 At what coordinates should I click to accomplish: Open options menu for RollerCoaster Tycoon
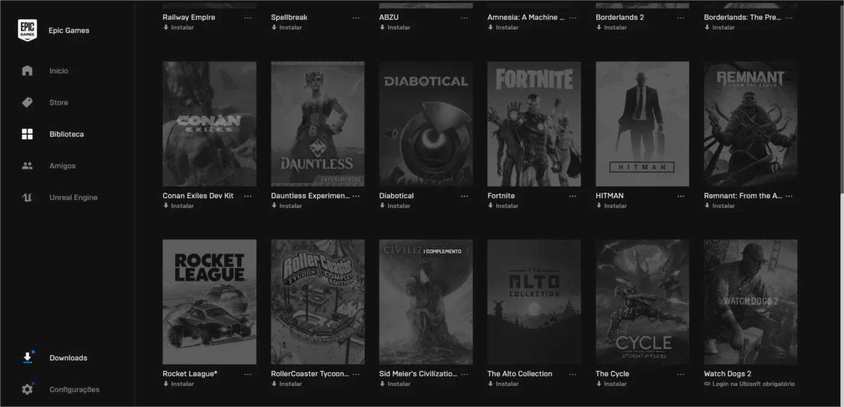[356, 374]
